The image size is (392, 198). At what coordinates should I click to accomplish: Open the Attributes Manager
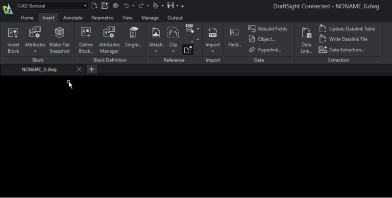click(109, 40)
